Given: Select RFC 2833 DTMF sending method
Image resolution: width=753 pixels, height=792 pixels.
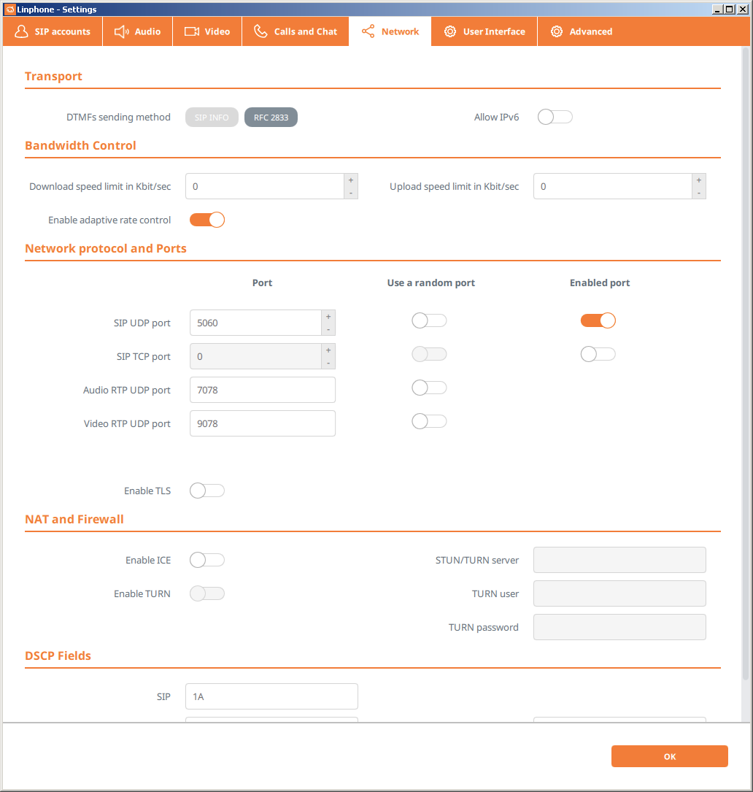Looking at the screenshot, I should point(271,118).
